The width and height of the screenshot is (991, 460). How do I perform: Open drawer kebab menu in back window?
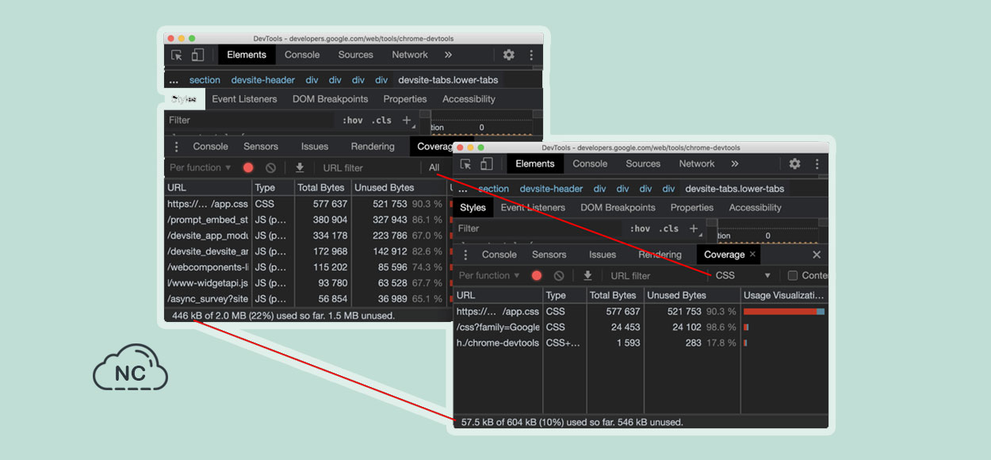tap(176, 147)
